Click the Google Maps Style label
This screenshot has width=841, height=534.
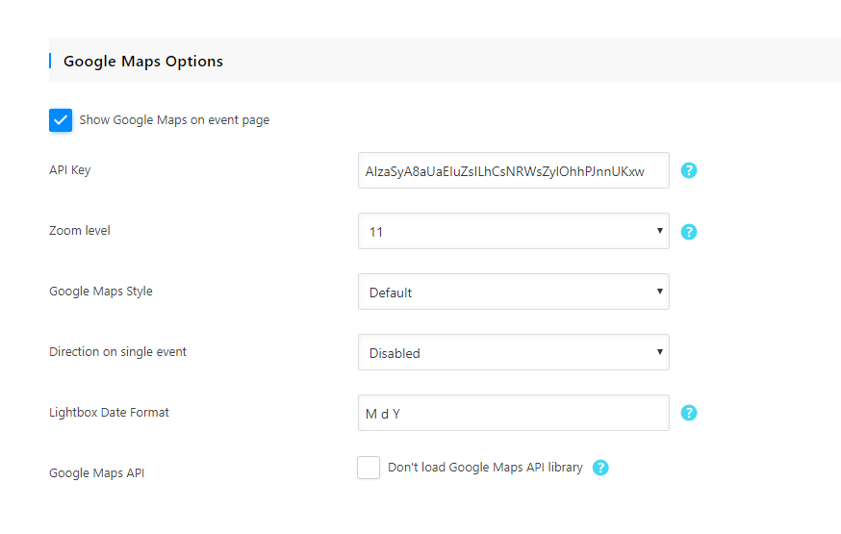click(x=101, y=292)
